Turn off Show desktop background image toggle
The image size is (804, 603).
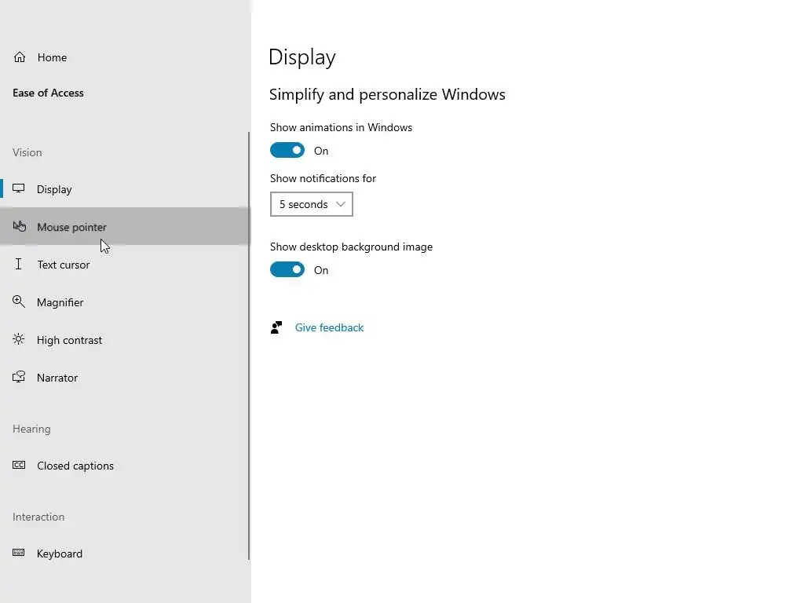287,270
